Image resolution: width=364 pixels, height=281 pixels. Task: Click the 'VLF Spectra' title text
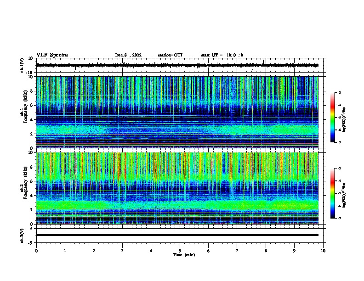click(52, 55)
